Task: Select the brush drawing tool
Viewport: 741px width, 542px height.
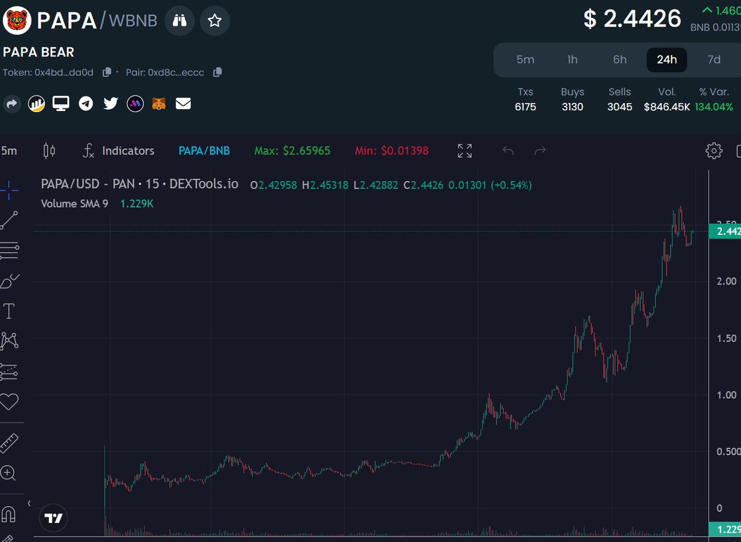Action: [x=9, y=282]
